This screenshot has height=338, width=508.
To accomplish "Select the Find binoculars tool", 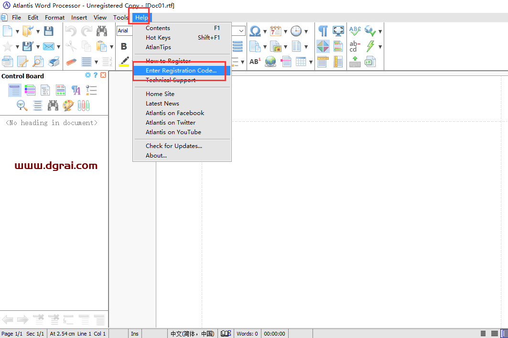I will (x=101, y=31).
